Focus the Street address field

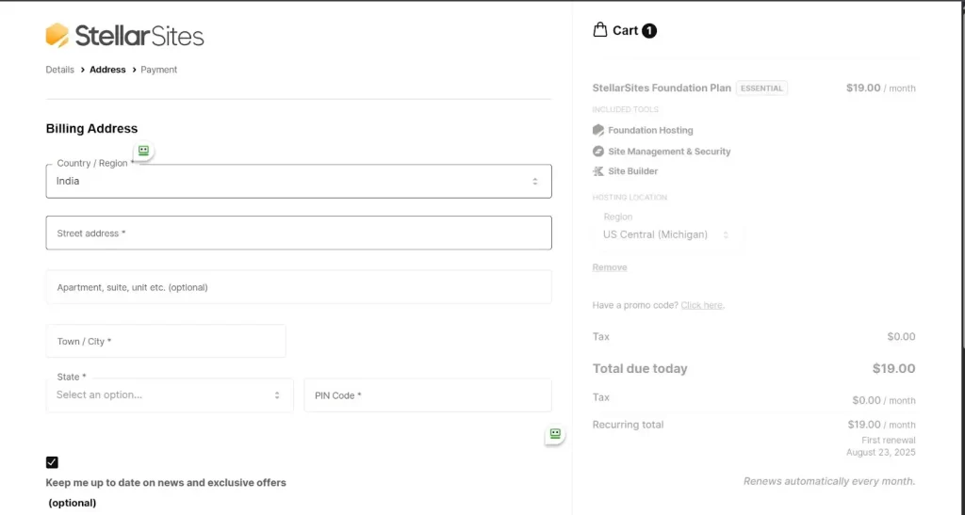click(x=298, y=233)
